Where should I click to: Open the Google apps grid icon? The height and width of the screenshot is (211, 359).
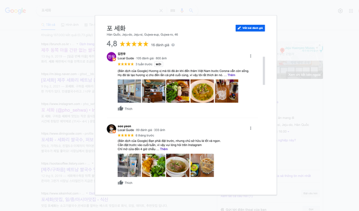[x=351, y=11]
